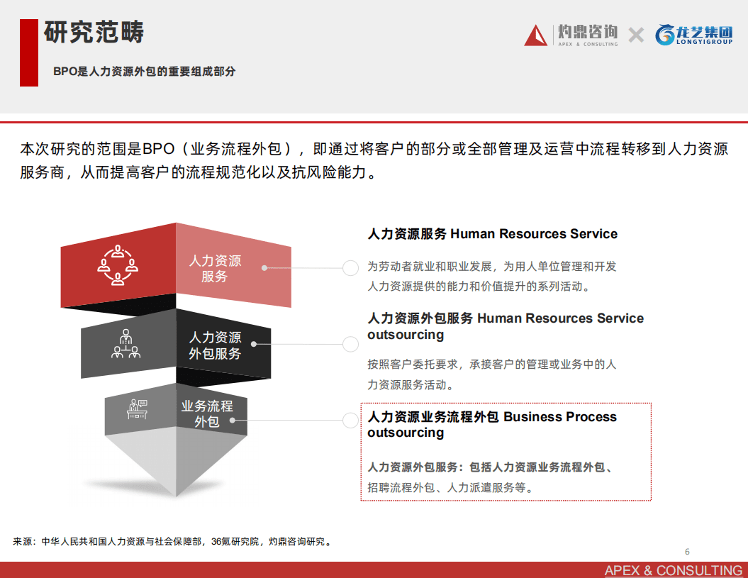Click the × symbol between the two logos
Screen dimensions: 748x578
point(636,33)
